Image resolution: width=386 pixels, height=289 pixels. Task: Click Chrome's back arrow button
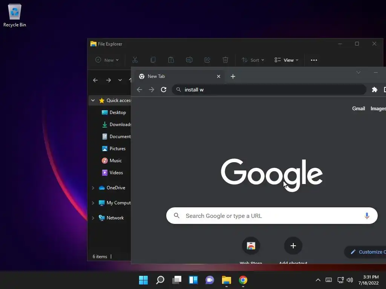(139, 90)
